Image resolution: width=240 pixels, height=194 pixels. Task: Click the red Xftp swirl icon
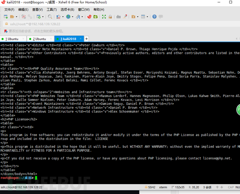click(89, 17)
